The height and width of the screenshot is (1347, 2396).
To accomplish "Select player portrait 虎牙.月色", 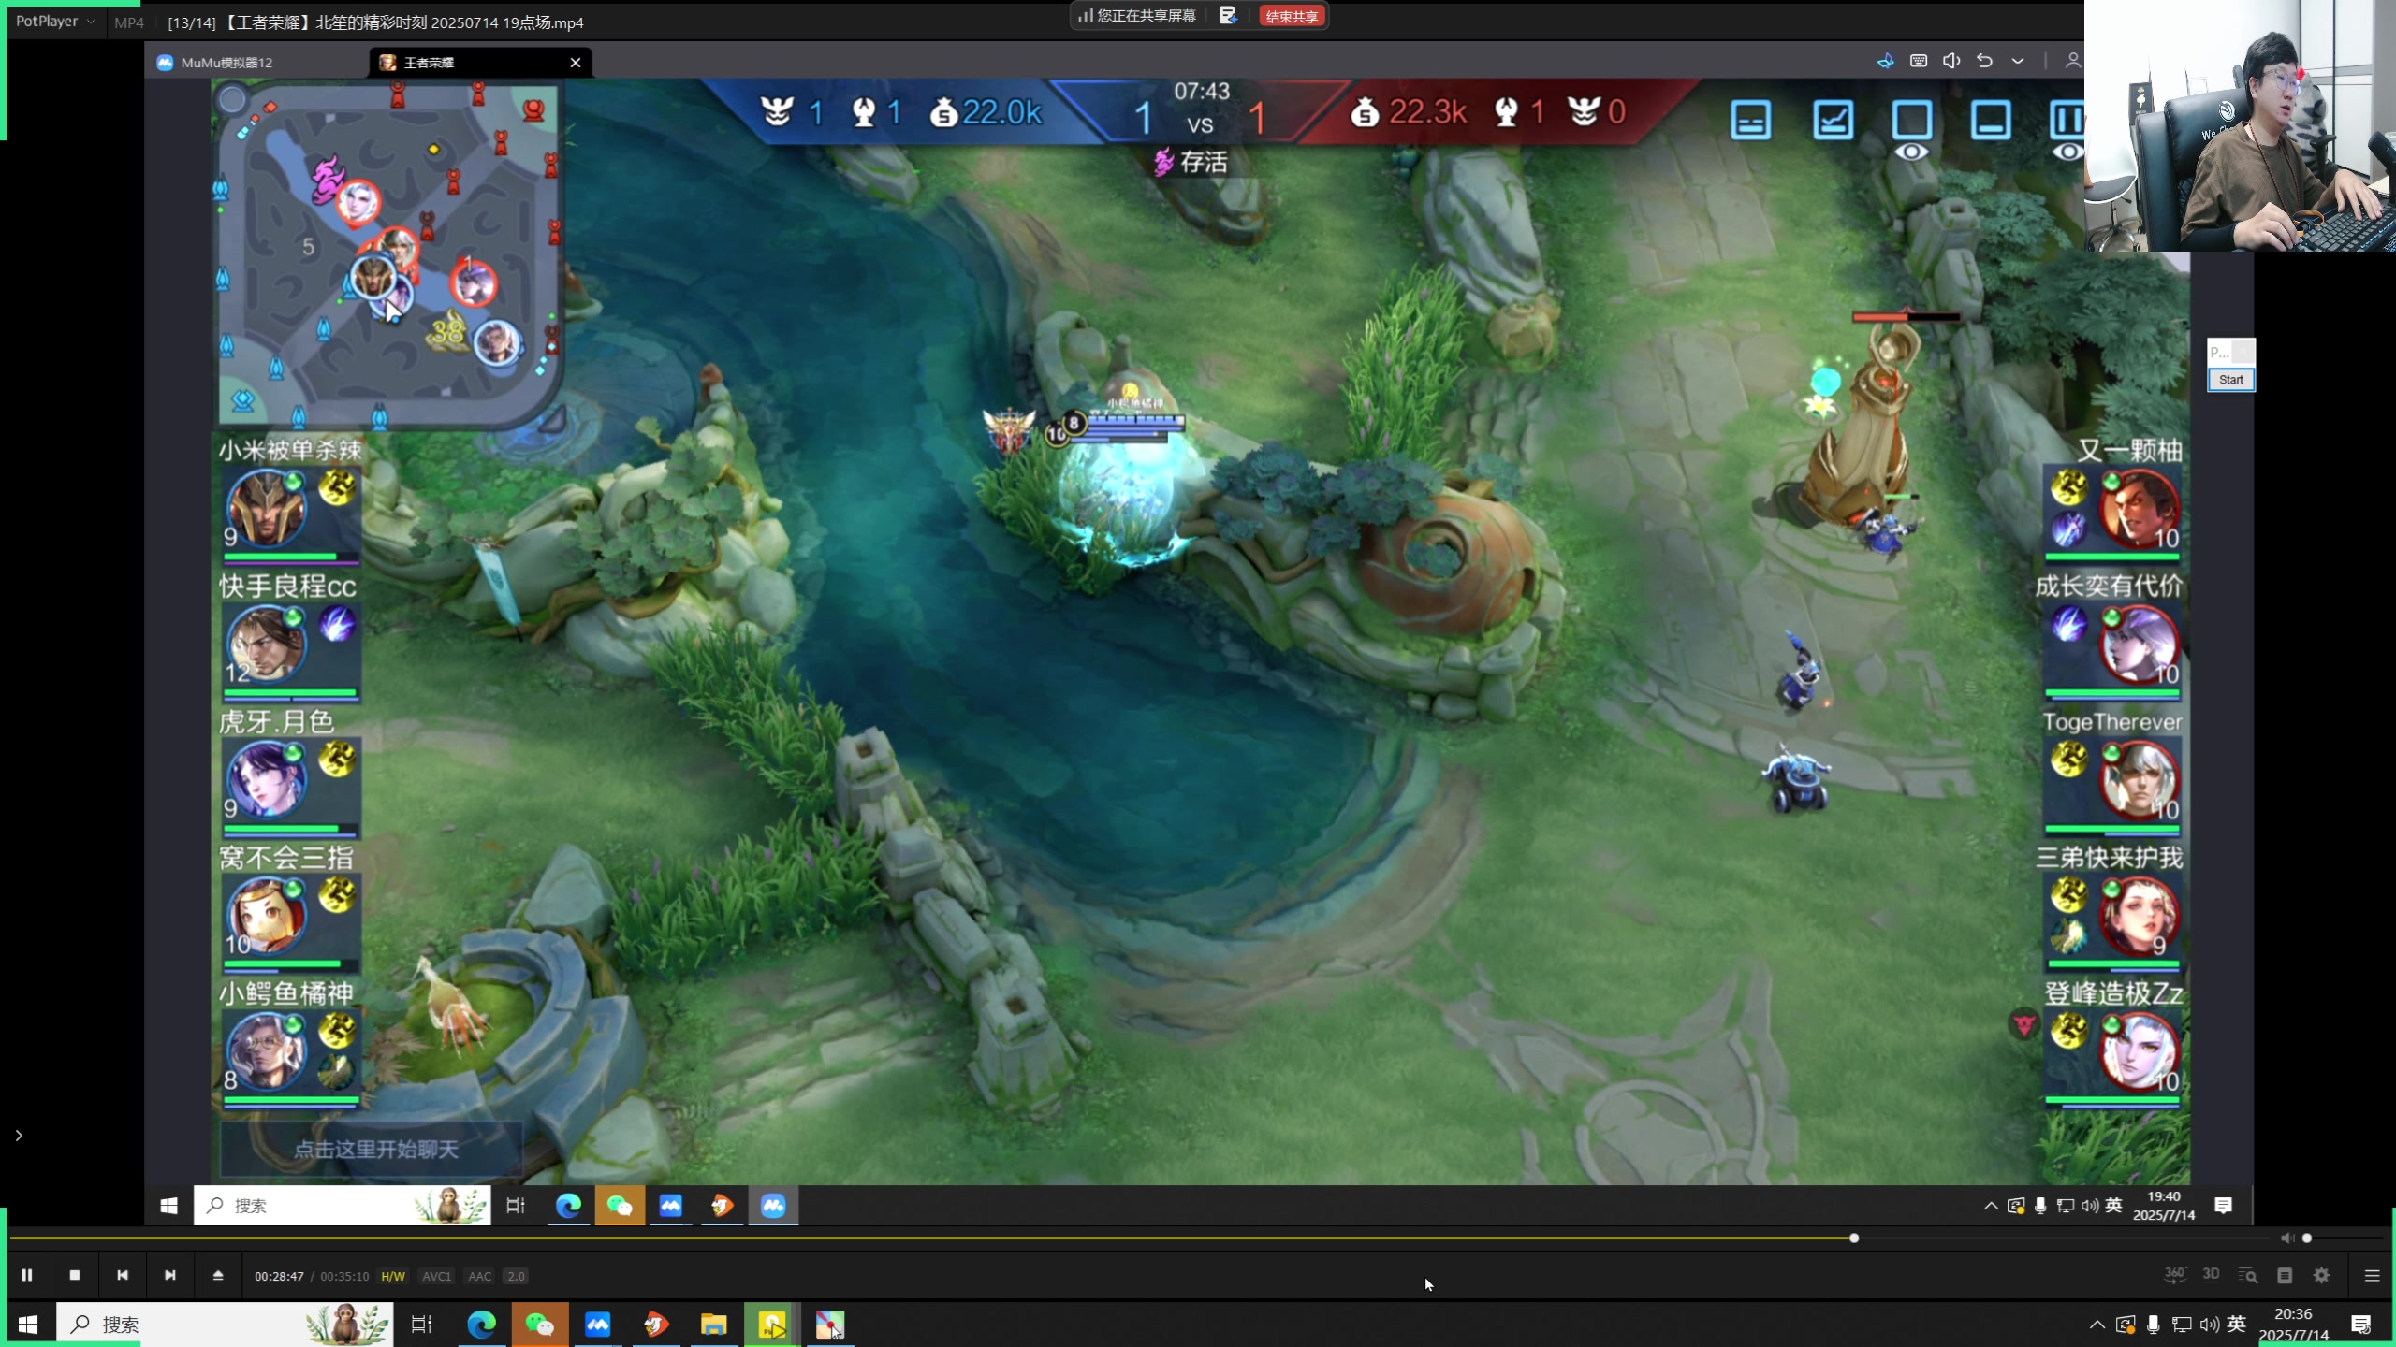I will point(267,779).
